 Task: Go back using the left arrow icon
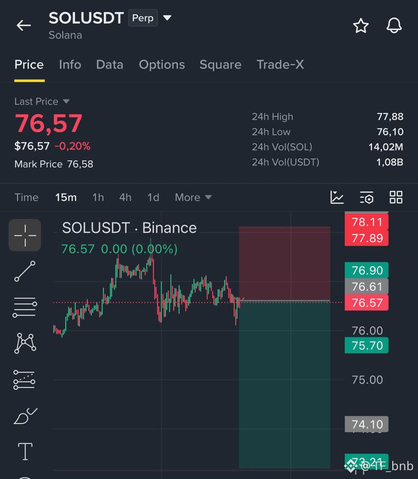(24, 25)
